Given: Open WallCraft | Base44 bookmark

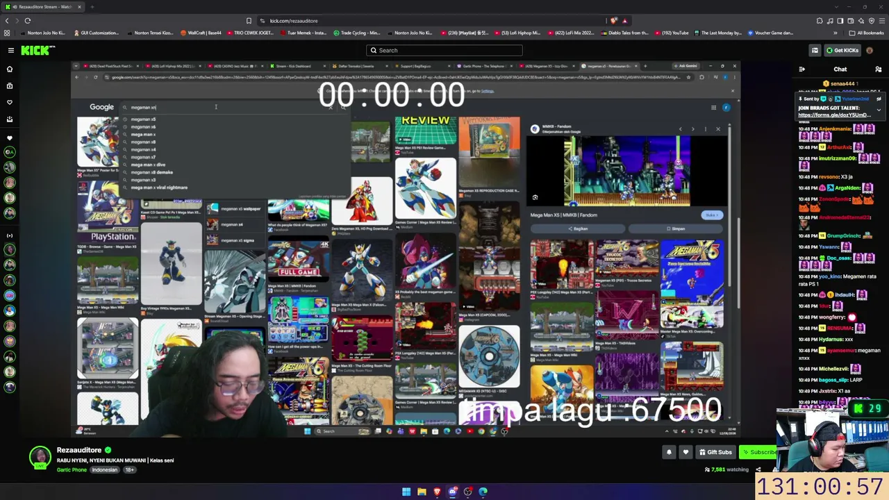Looking at the screenshot, I should (x=201, y=33).
